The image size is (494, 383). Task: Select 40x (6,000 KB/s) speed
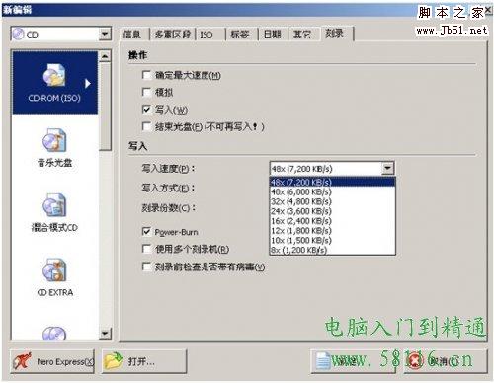[x=332, y=191]
